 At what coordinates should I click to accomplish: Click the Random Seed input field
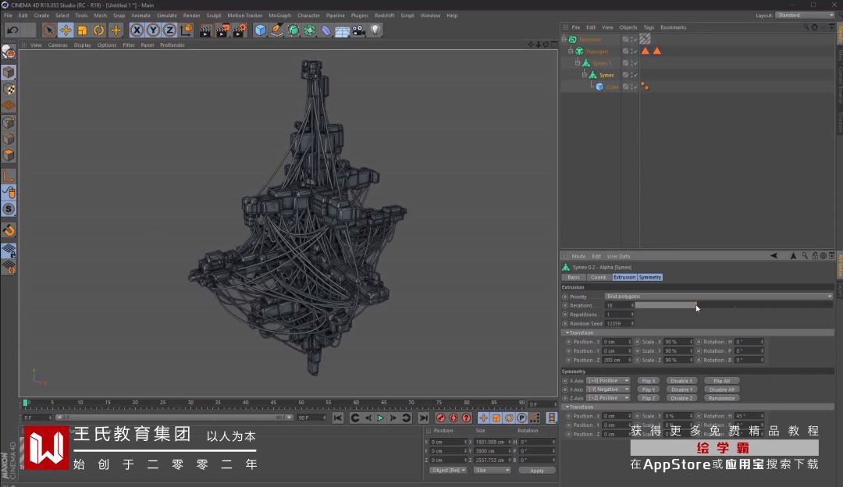[620, 323]
